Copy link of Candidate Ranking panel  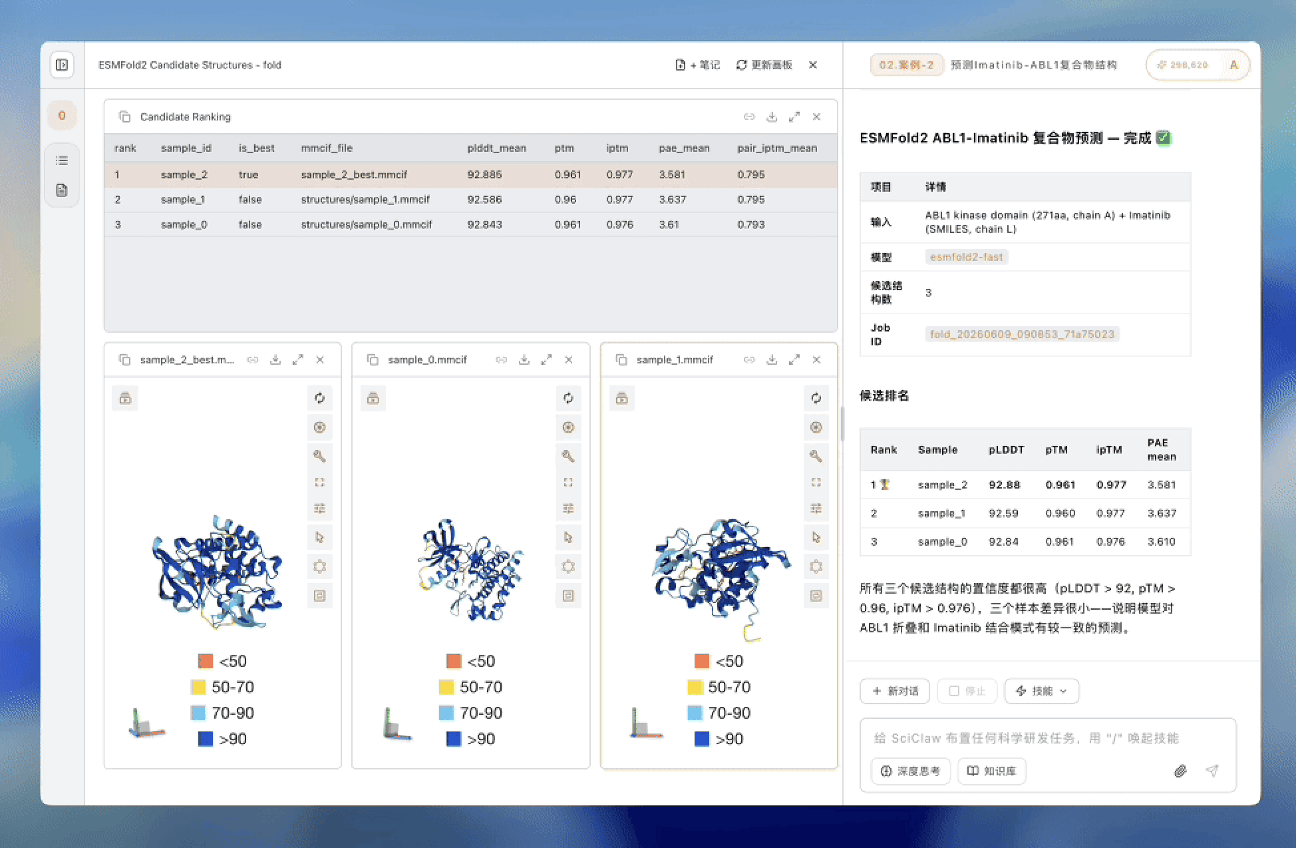pos(749,116)
